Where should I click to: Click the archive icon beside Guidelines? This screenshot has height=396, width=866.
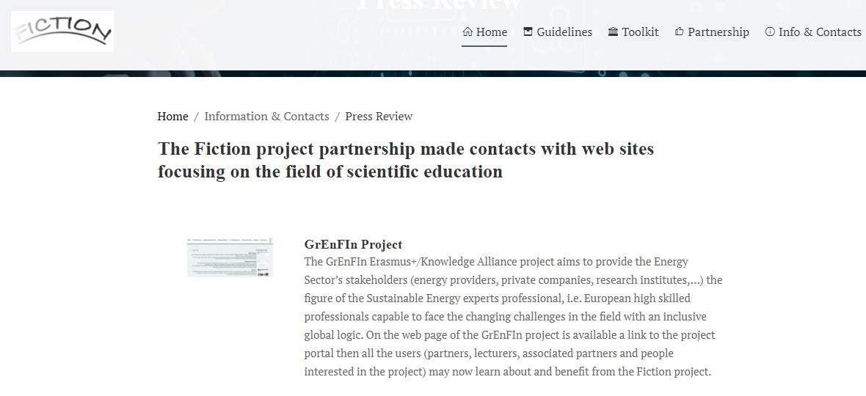(528, 32)
